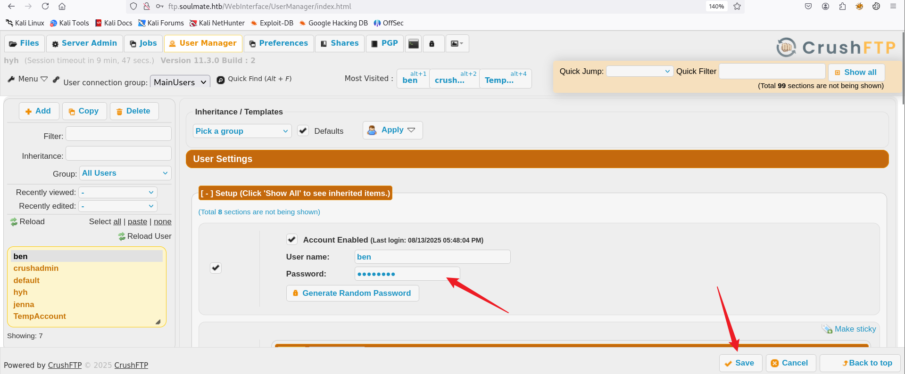Image resolution: width=905 pixels, height=374 pixels.
Task: Open the Preferences tab
Action: (x=278, y=43)
